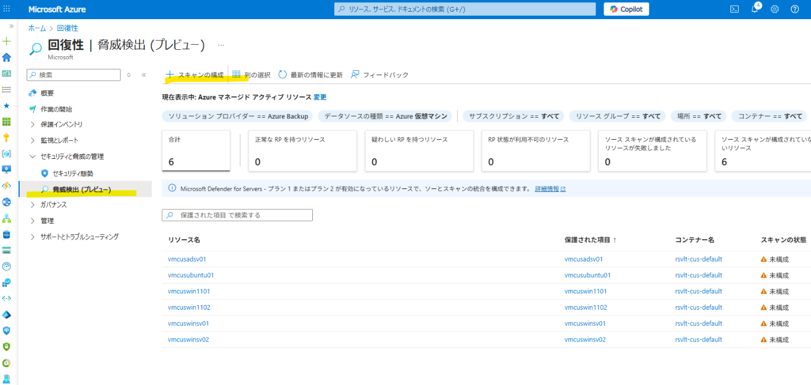Open the person Help and support sidebar icon

coord(7,378)
